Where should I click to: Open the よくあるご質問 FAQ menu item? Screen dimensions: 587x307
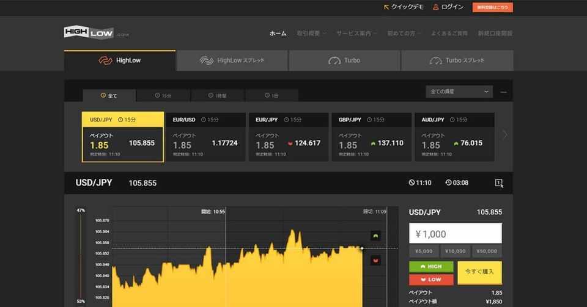(x=449, y=33)
